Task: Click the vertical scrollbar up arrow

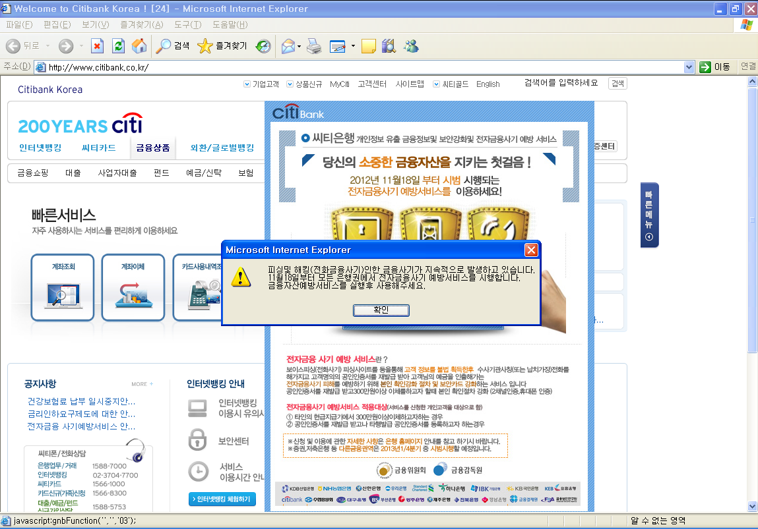Action: [752, 82]
